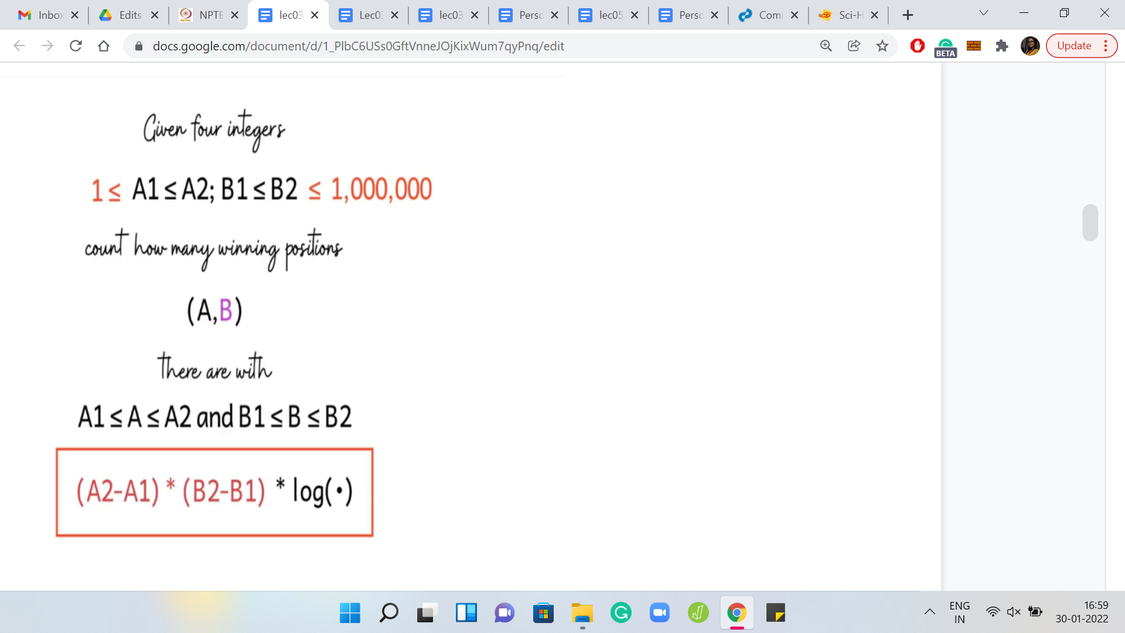The image size is (1125, 633).
Task: Open the Chrome profile avatar
Action: pyautogui.click(x=1029, y=46)
